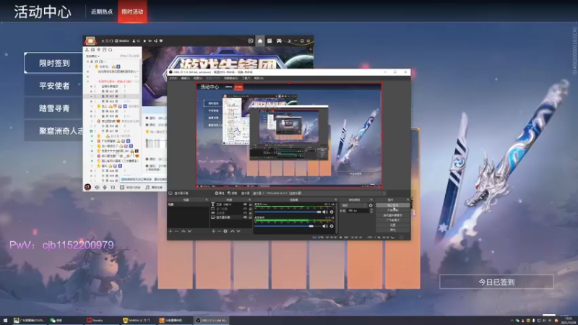The image size is (578, 325).
Task: Toggle the lock on 文本 (GDI+) source
Action: click(250, 204)
